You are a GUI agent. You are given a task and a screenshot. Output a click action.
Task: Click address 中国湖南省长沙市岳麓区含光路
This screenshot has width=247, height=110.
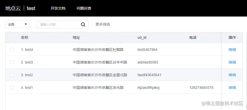pos(98,88)
